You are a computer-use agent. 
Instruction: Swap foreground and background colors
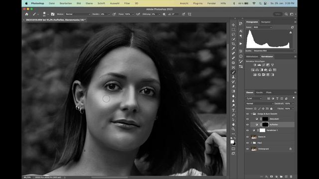pos(235,138)
